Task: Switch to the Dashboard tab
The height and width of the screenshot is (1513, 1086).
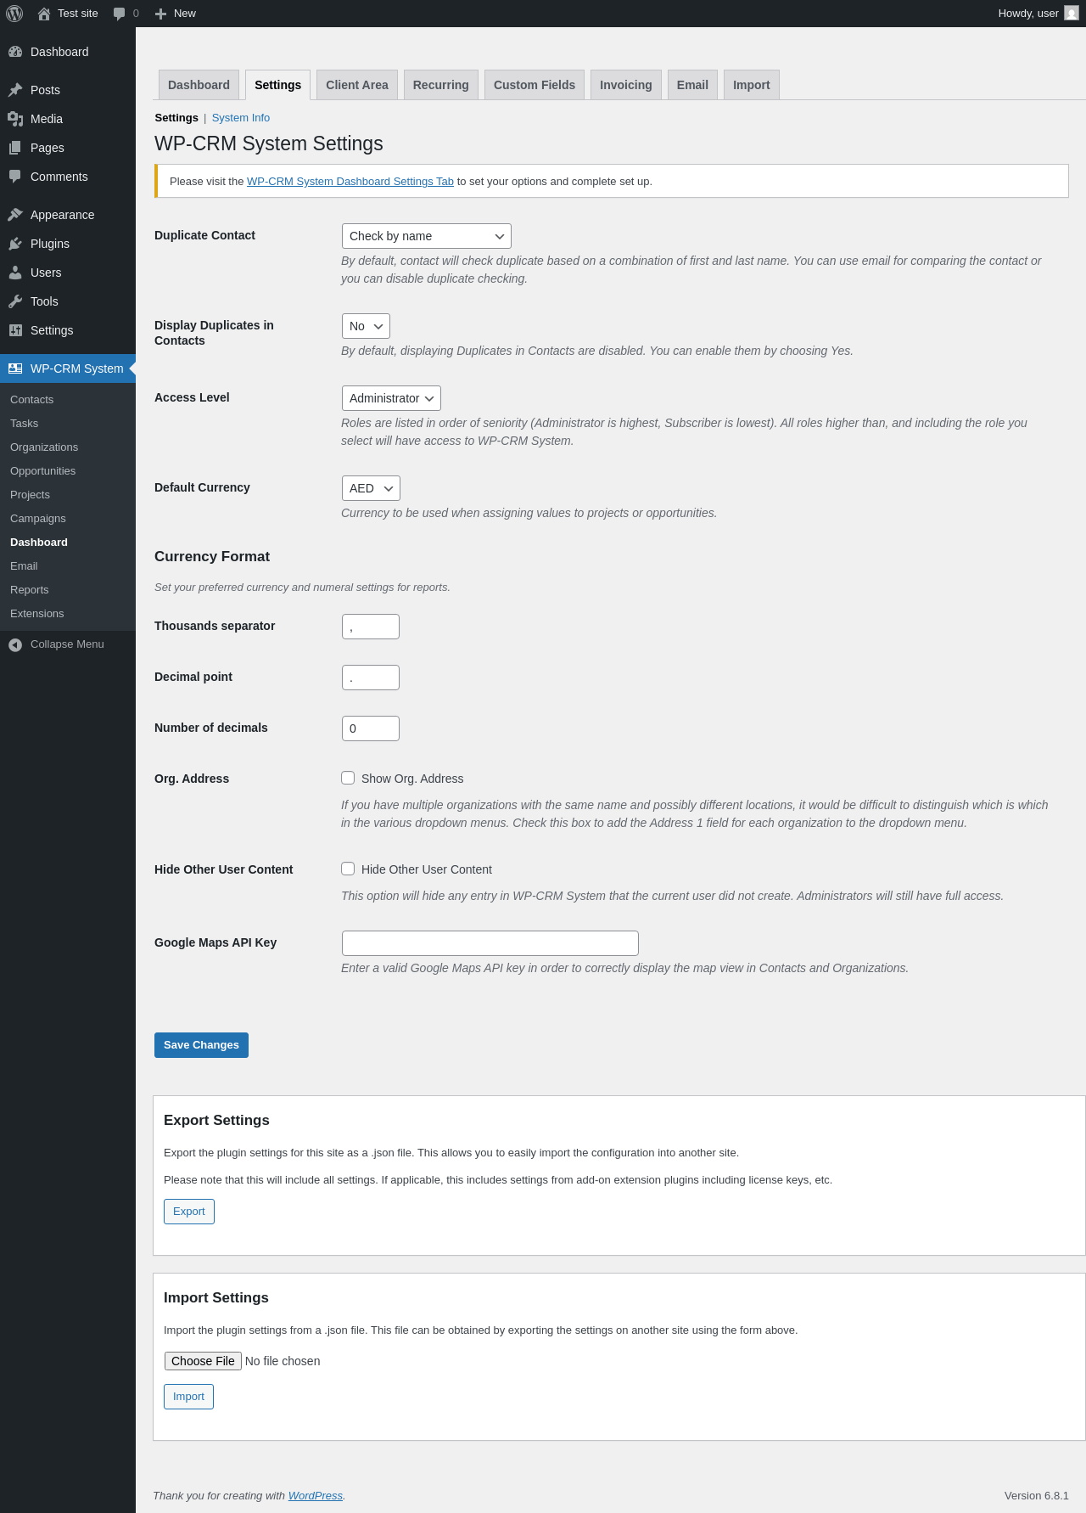Action: 199,85
